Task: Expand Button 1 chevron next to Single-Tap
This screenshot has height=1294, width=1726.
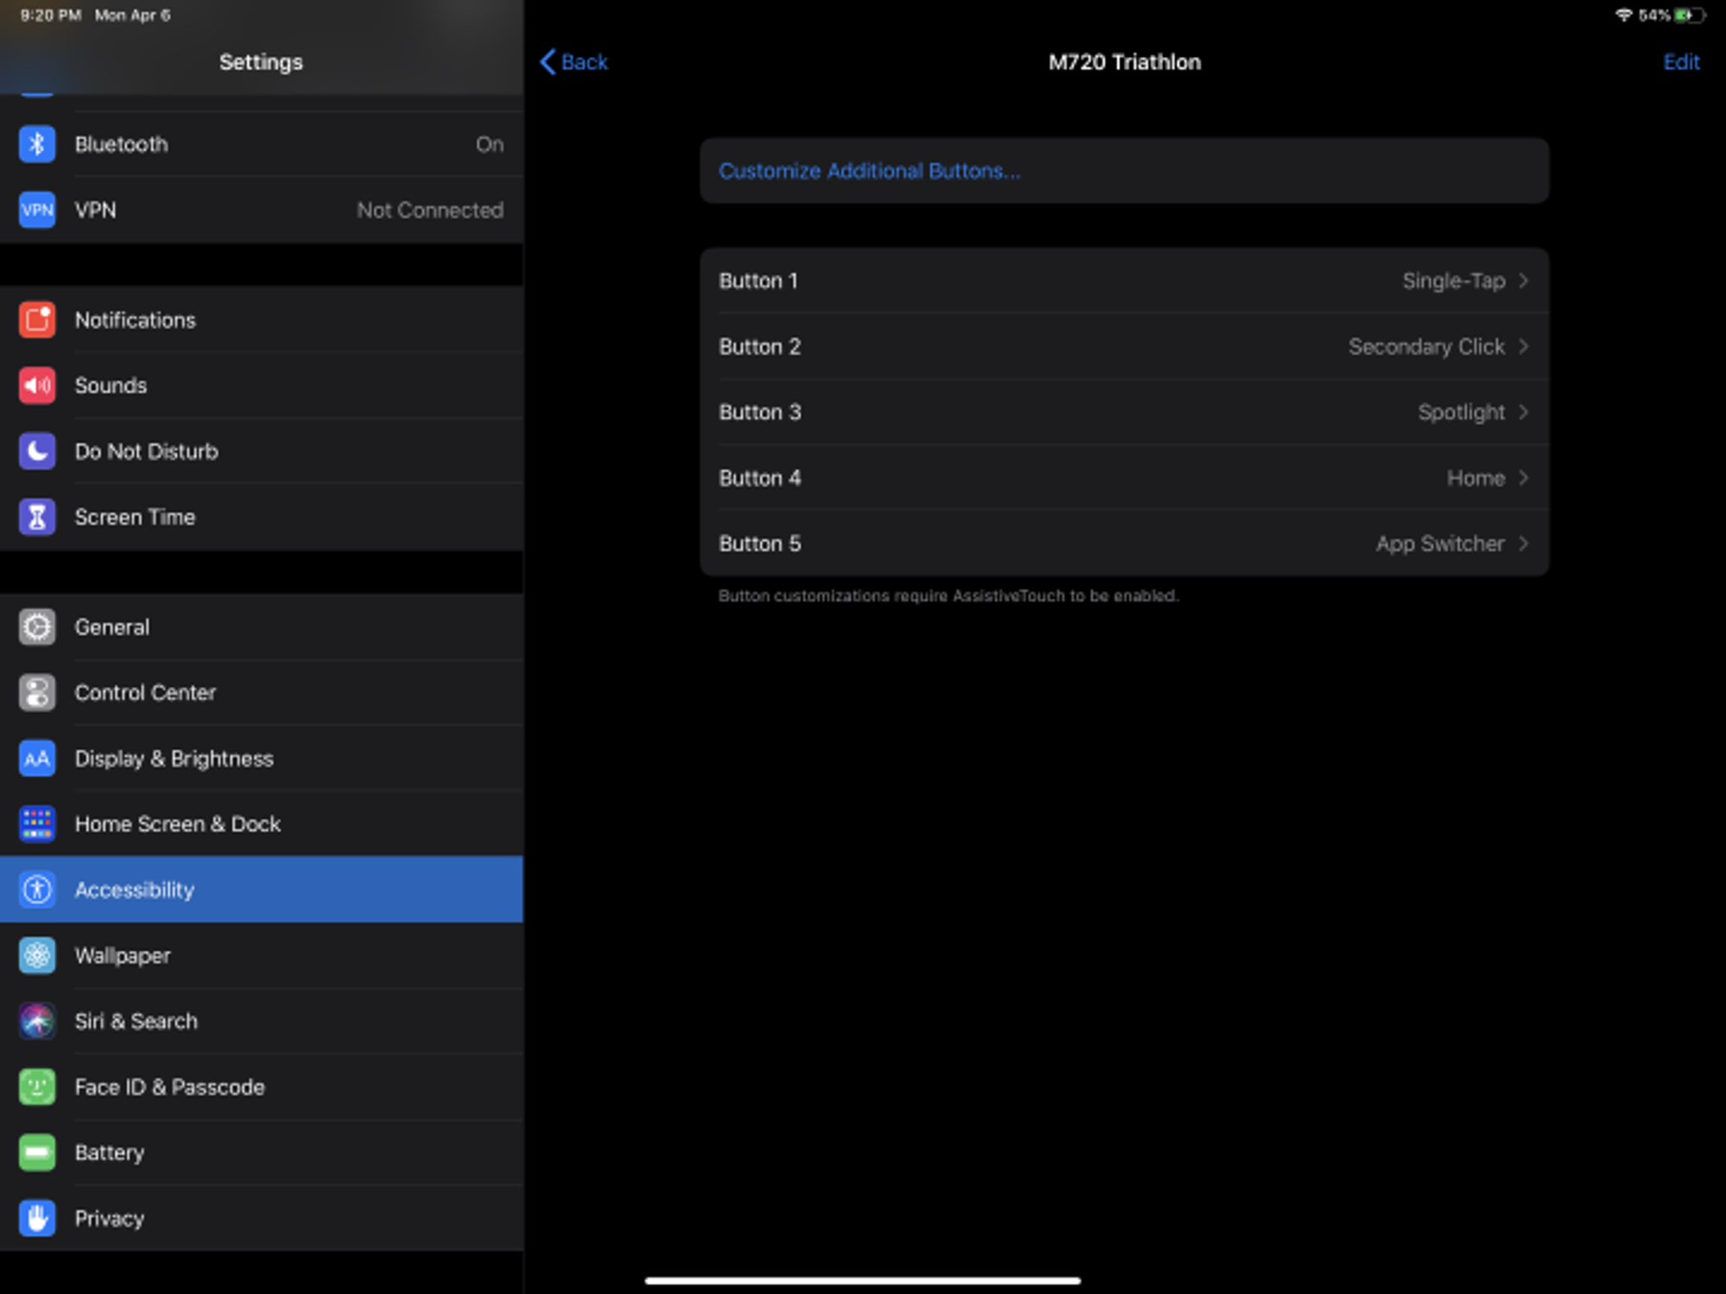Action: coord(1523,280)
